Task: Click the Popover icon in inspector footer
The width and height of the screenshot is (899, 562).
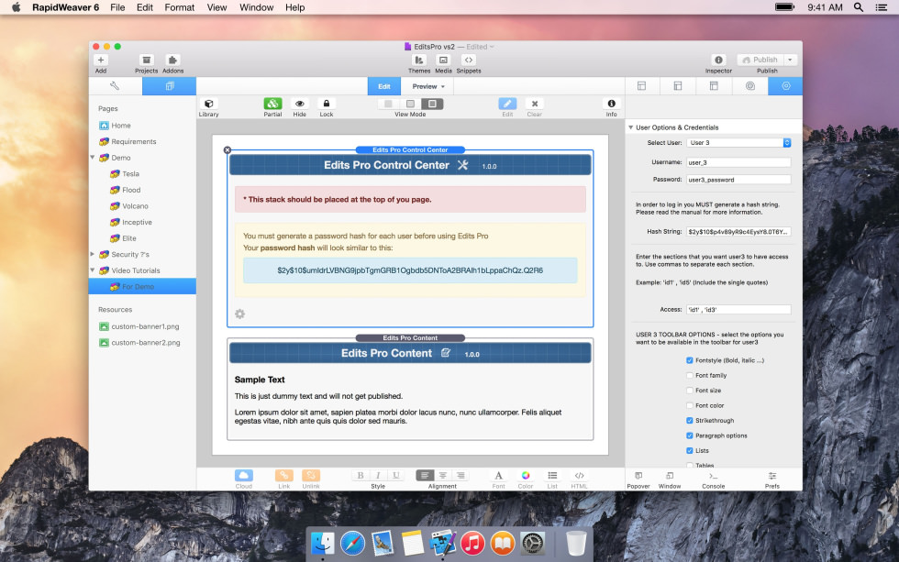Action: [x=638, y=476]
